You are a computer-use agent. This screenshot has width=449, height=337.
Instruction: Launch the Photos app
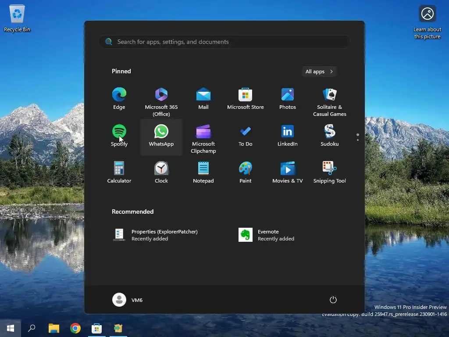point(288,99)
